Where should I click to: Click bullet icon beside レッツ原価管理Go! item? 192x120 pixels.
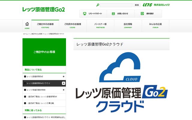tap(25, 97)
